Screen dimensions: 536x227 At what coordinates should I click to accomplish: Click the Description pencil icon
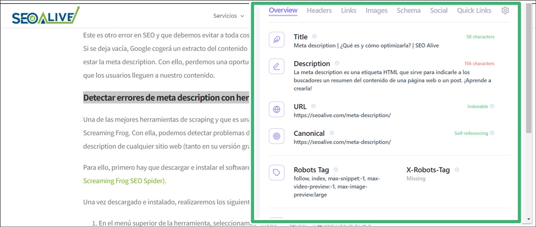pos(276,67)
